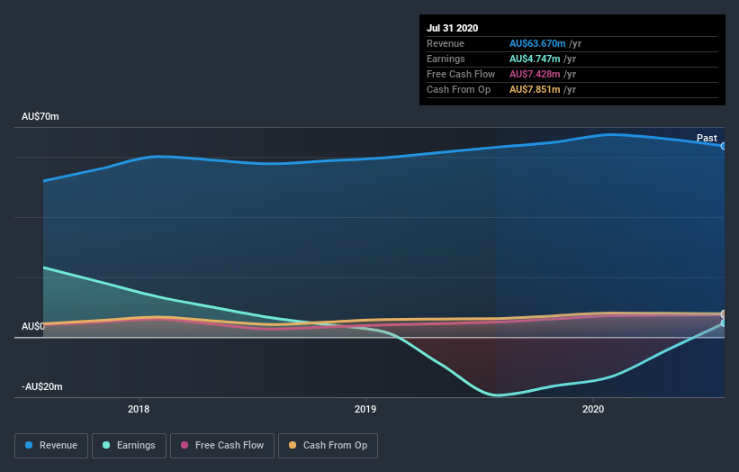The image size is (739, 472).
Task: Click the AU$7.428m free cash flow value
Action: click(x=535, y=74)
